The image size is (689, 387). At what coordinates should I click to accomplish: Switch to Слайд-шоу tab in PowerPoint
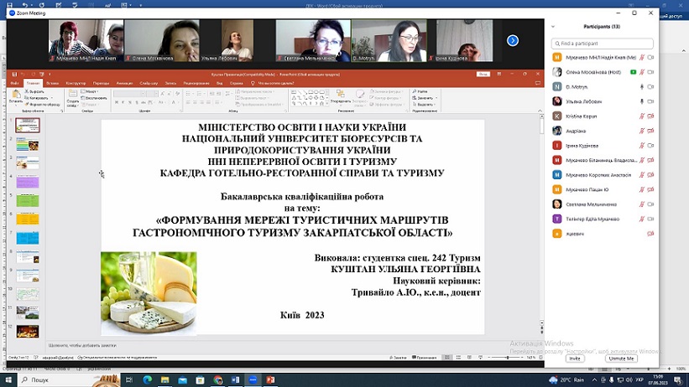pos(149,83)
